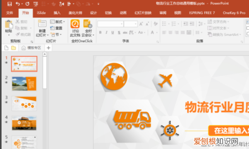The image size is (249, 149).
Task: Decrease font size with smaller A
Action: pyautogui.click(x=147, y=24)
